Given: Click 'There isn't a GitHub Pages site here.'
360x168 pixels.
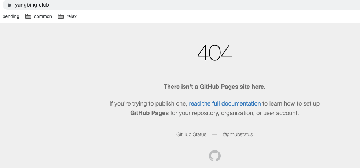Looking at the screenshot, I should [214, 87].
